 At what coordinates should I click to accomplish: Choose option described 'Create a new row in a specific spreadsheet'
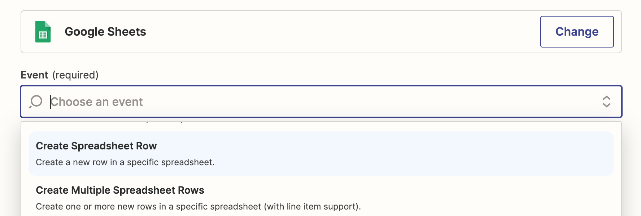point(125,162)
